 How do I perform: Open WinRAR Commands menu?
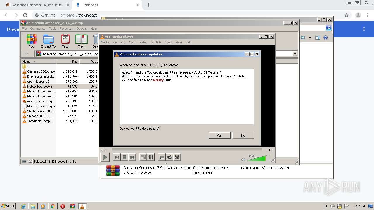coord(38,29)
